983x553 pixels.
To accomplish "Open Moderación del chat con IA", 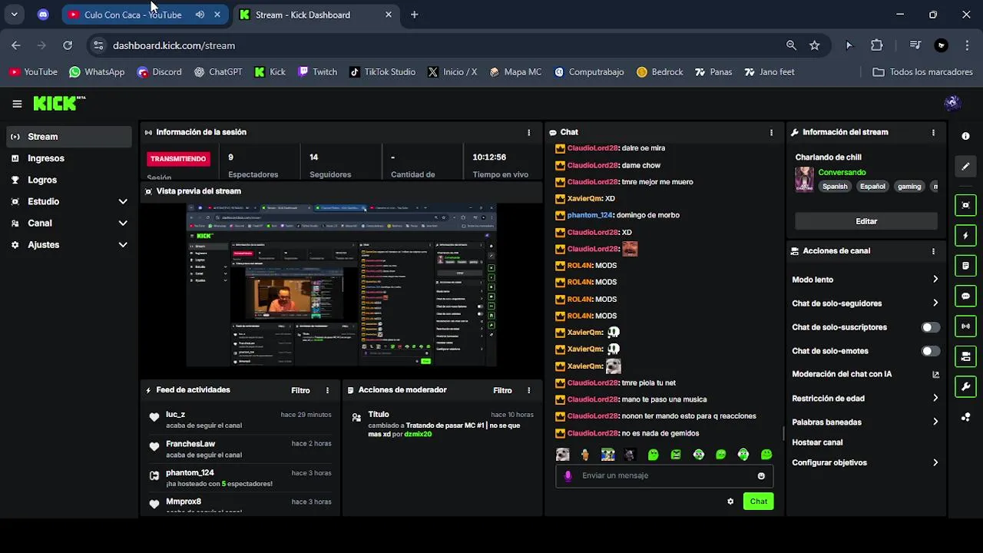I will click(866, 374).
